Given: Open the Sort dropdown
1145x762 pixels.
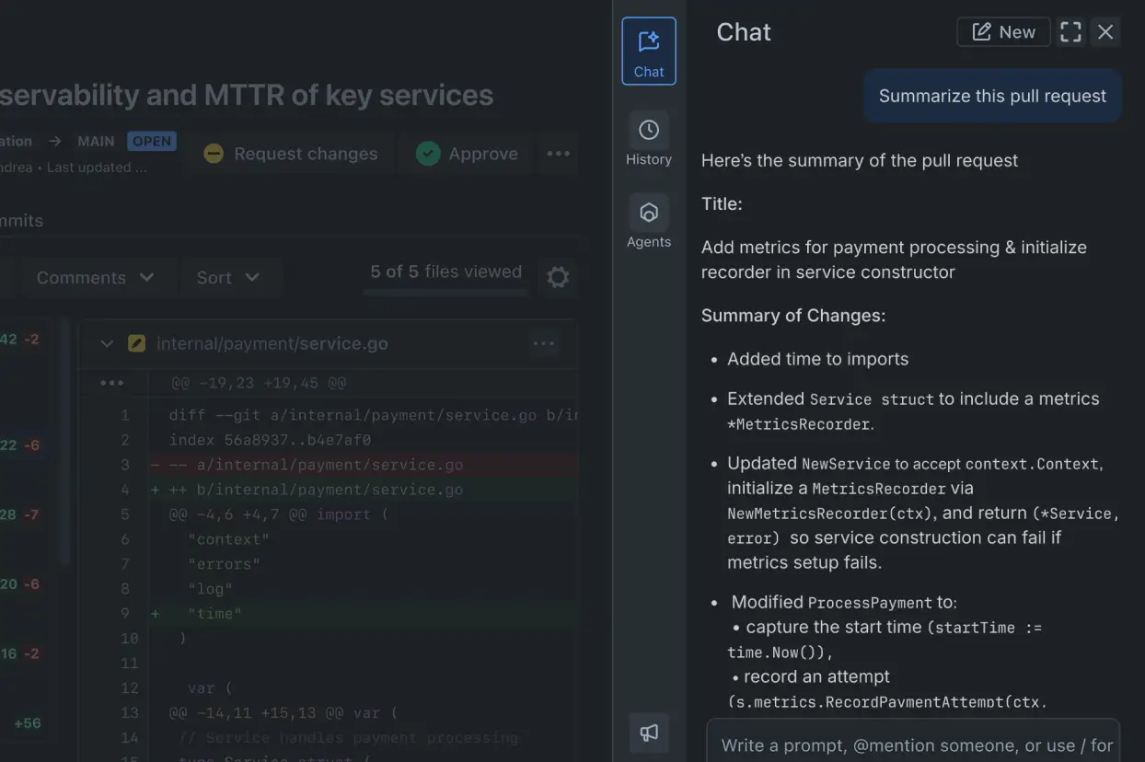Looking at the screenshot, I should click(x=227, y=277).
